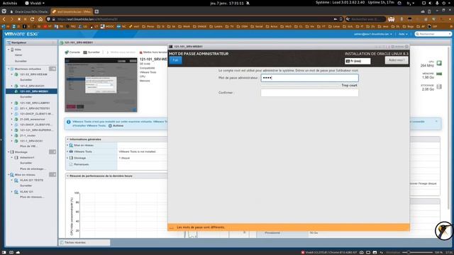Click the Aidez-moi button in installer
454x255 pixels.
tap(397, 60)
